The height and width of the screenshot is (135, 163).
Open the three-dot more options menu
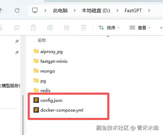162,28
